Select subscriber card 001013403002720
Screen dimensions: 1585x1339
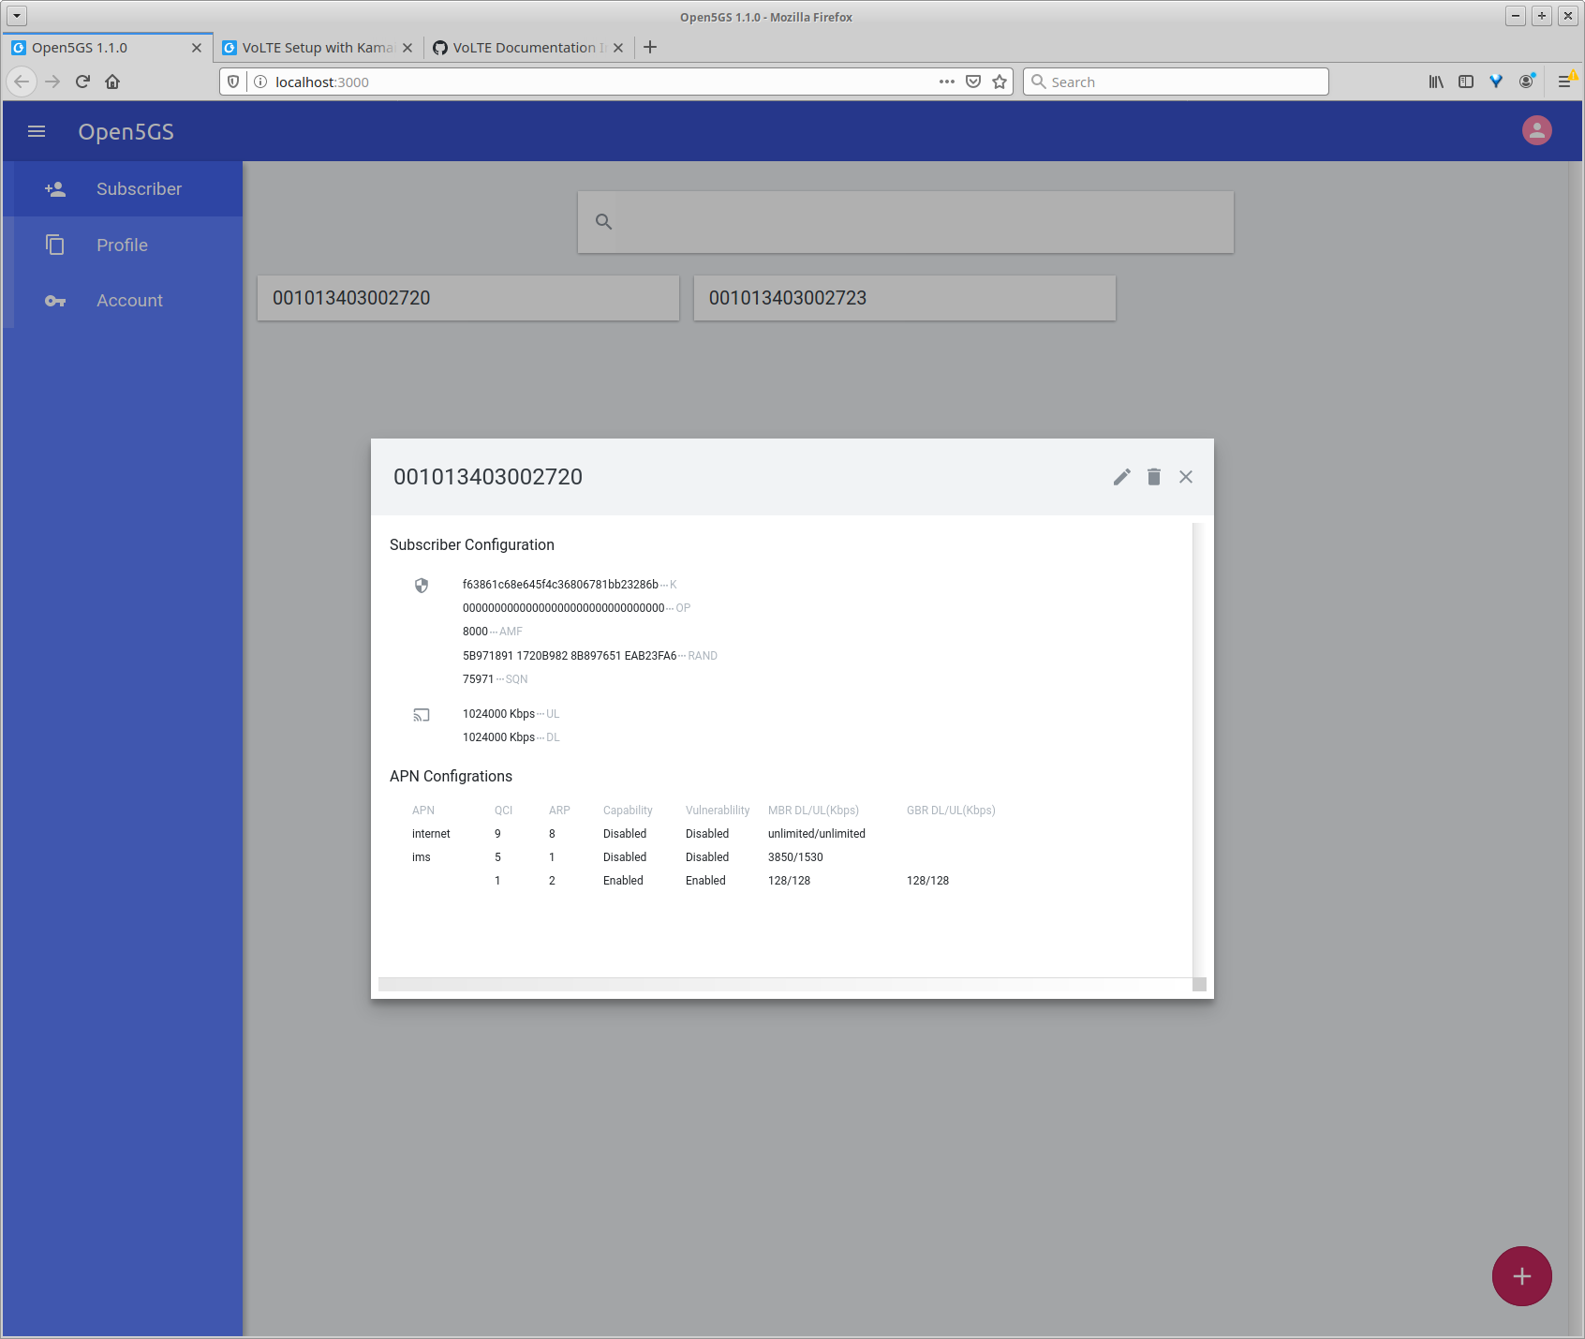tap(468, 298)
